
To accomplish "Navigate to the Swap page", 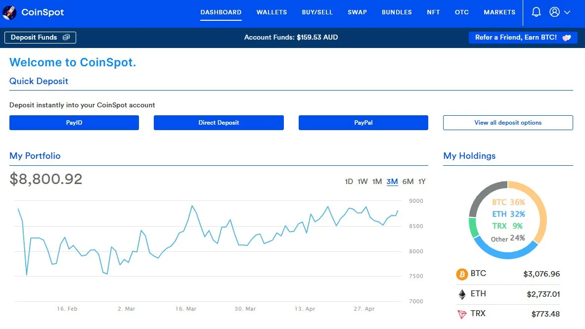I will [x=357, y=12].
